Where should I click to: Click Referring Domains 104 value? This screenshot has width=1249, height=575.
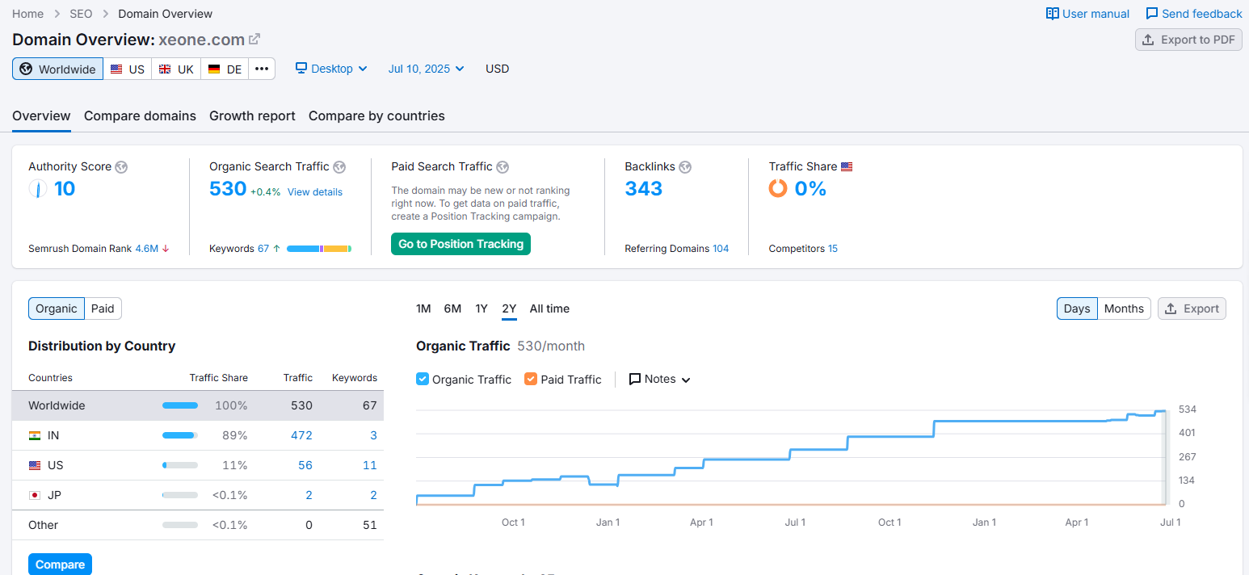tap(721, 249)
